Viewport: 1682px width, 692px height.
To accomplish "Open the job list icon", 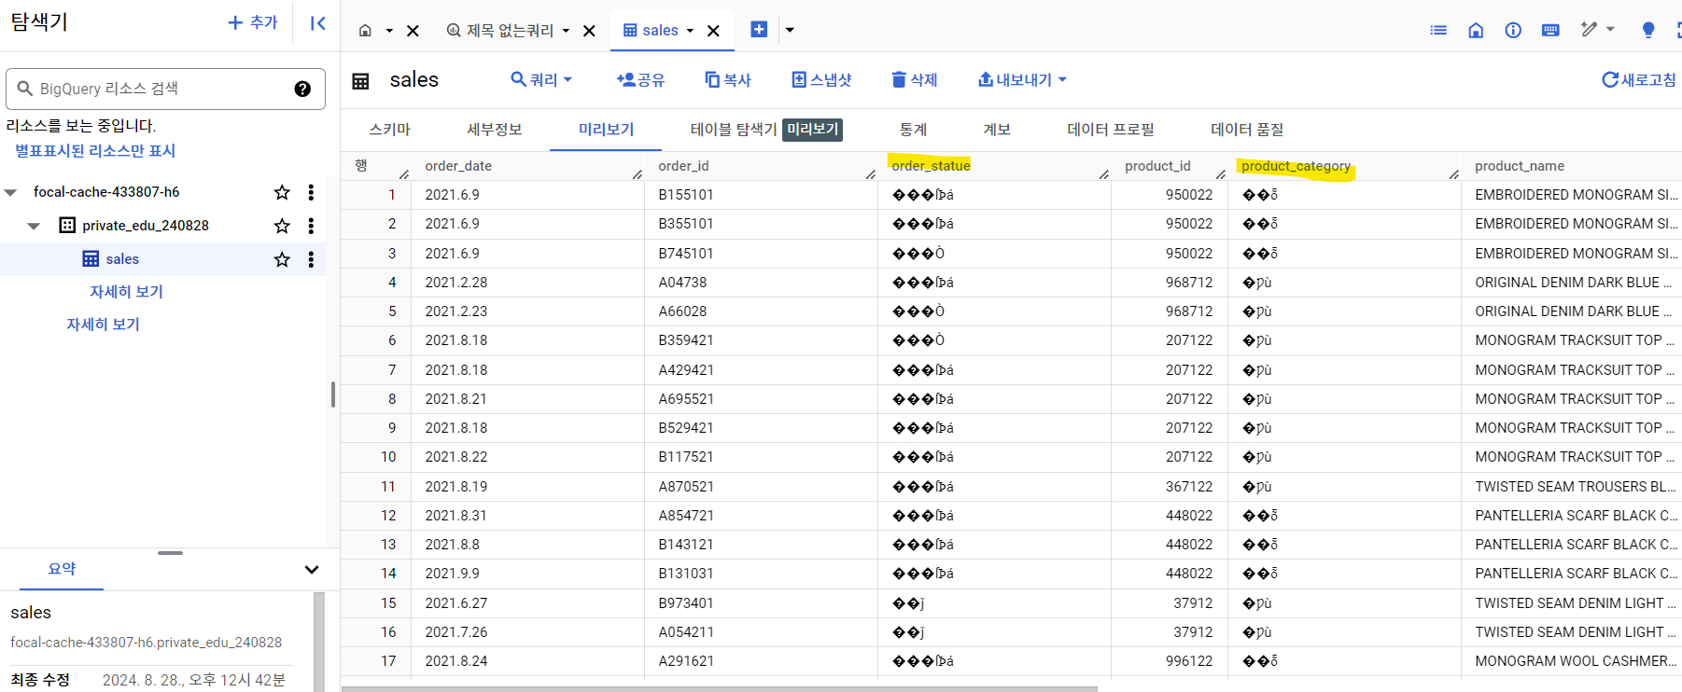I will tap(1438, 31).
